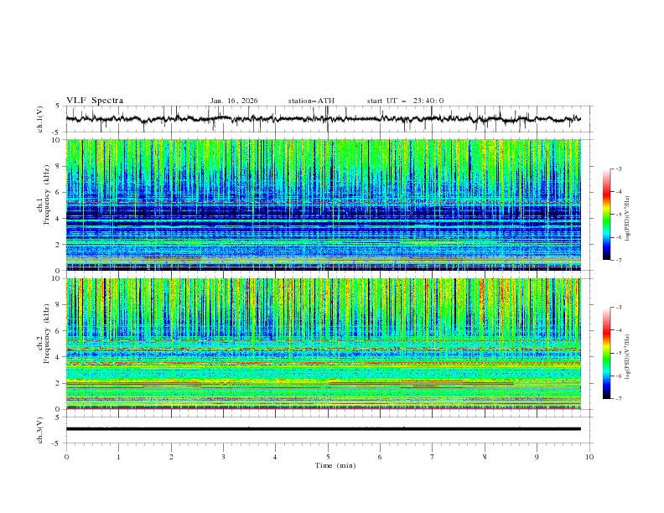This screenshot has width=664, height=513.
Task: Click the ch.2 frequency axis "4" tick label
Action: (59, 357)
